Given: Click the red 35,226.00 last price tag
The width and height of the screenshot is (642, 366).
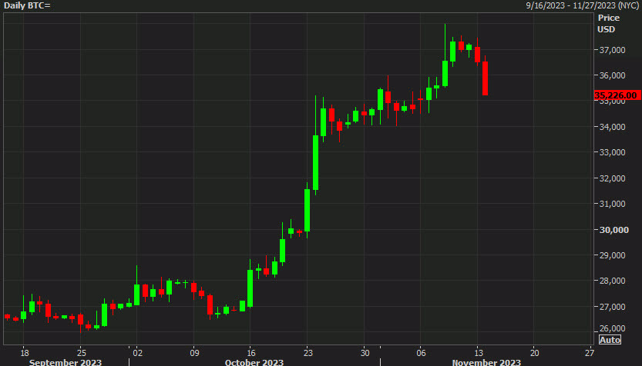Looking at the screenshot, I should [617, 95].
